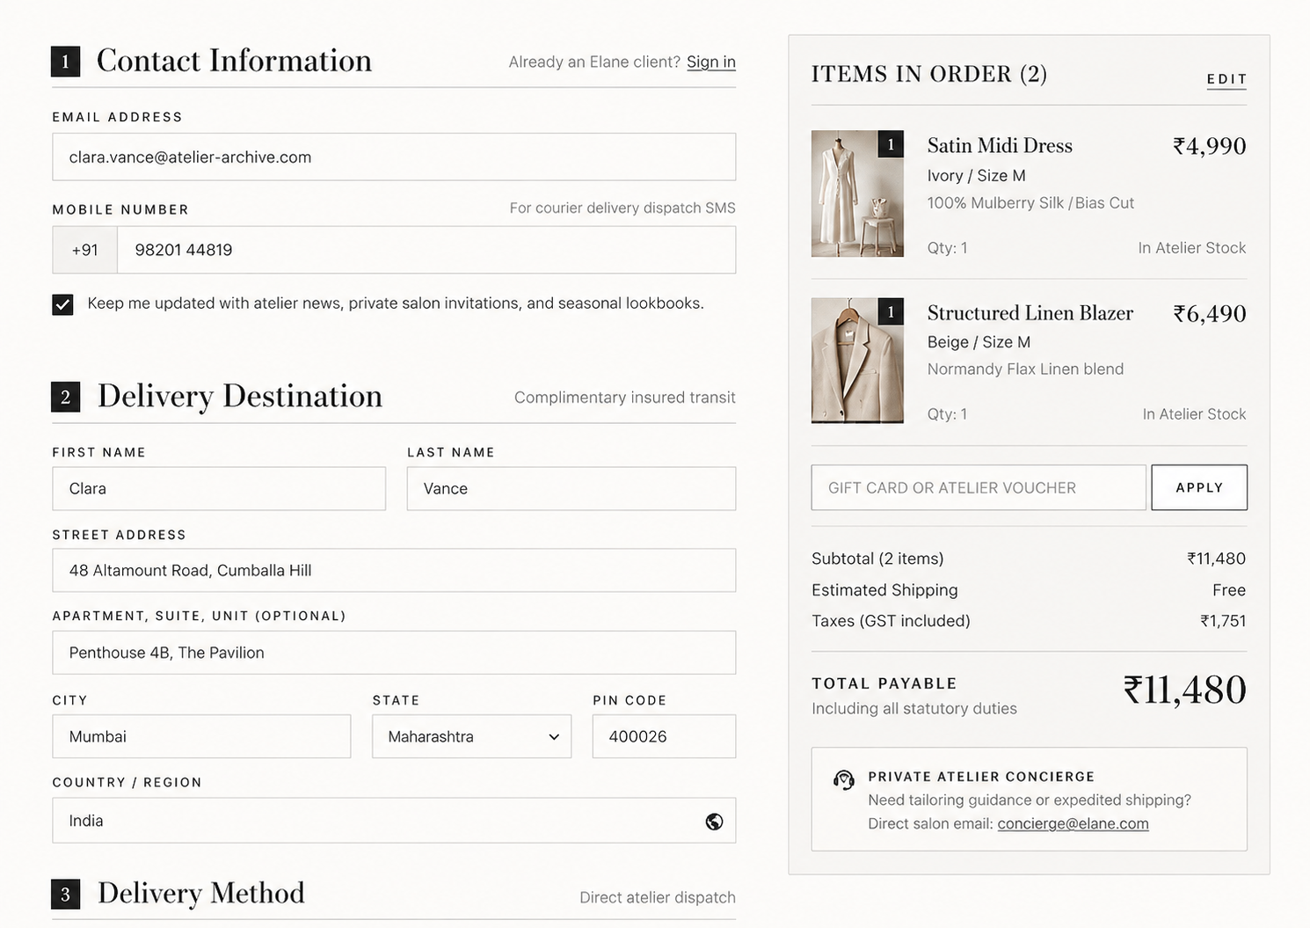Click the concierge headset icon
Image resolution: width=1310 pixels, height=928 pixels.
pyautogui.click(x=843, y=780)
